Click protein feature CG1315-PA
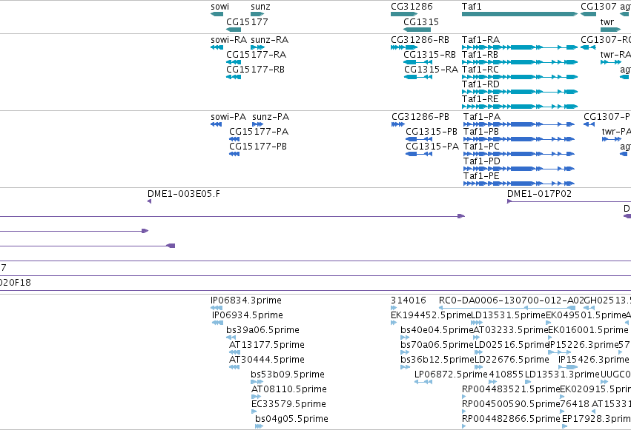The height and width of the screenshot is (430, 631). pos(418,154)
